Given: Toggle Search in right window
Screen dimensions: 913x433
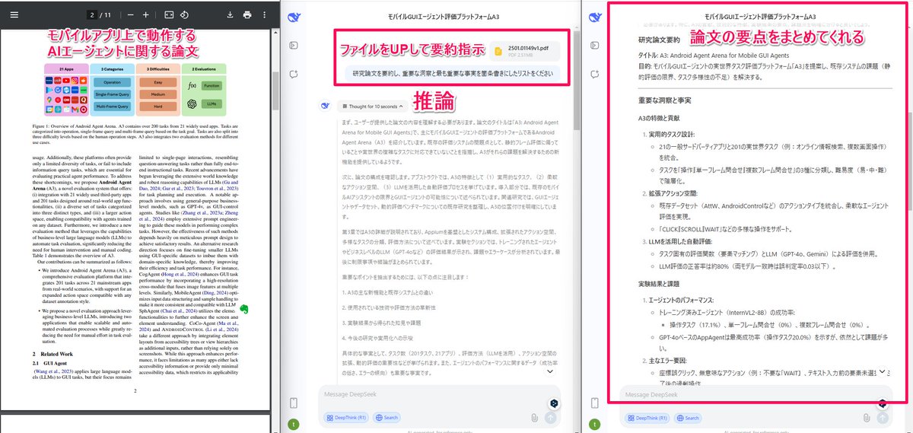Looking at the screenshot, I should pyautogui.click(x=687, y=417).
